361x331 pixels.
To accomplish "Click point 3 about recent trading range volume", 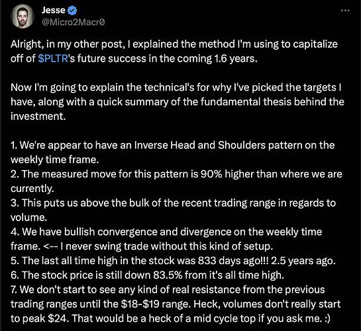I will click(173, 210).
